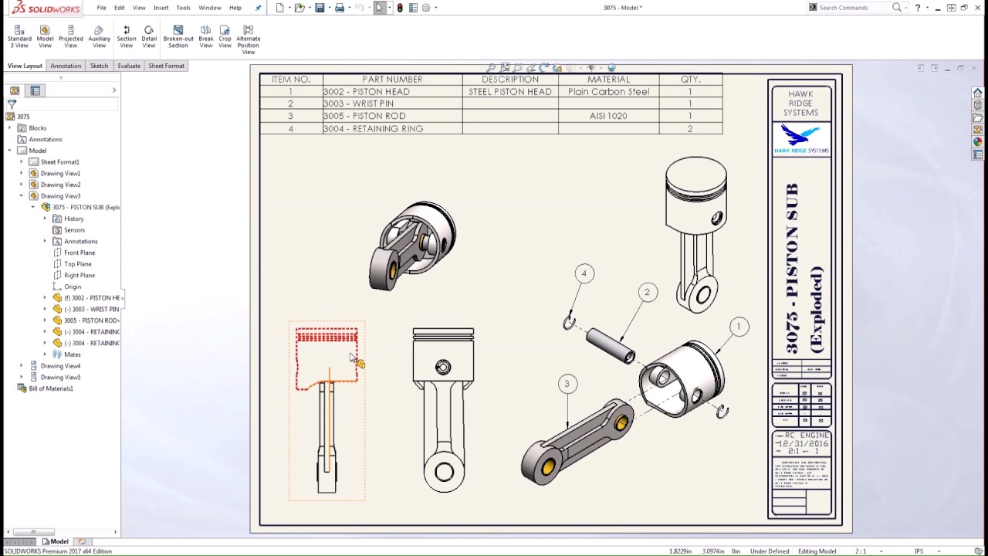This screenshot has height=556, width=988.
Task: Switch to the Annotation tab
Action: pos(65,66)
